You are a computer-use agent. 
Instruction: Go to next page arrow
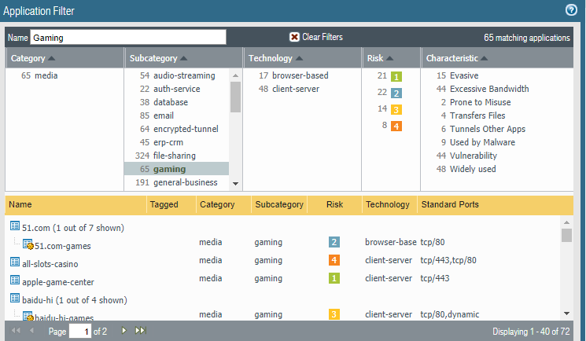tap(123, 331)
